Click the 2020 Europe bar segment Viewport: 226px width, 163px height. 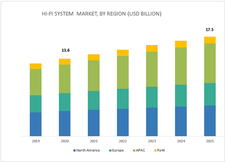point(65,102)
